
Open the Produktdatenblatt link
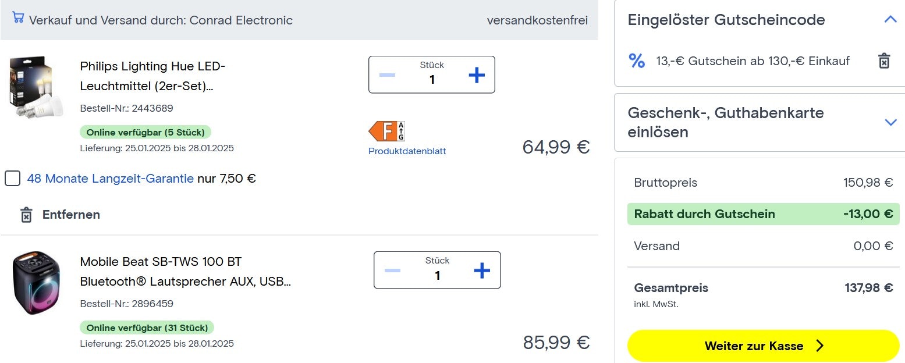click(407, 151)
